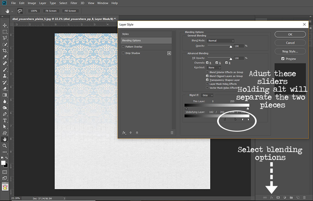Image resolution: width=313 pixels, height=201 pixels.
Task: Open the Filter menu
Action: pyautogui.click(x=74, y=3)
